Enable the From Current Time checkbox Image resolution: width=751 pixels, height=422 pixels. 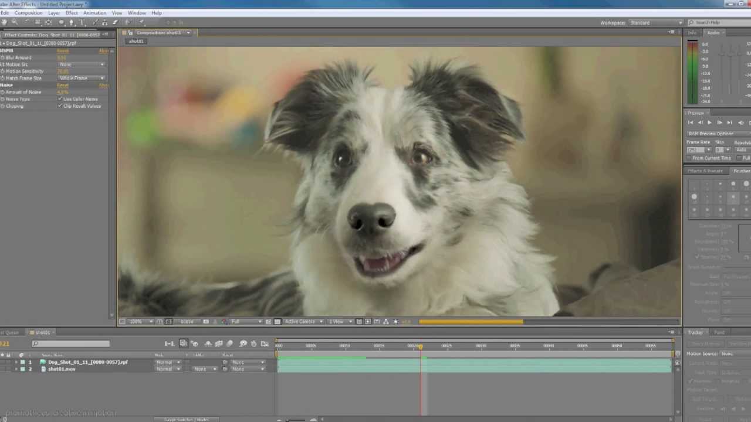[689, 158]
